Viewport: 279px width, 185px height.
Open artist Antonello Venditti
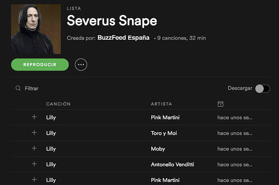point(172,164)
